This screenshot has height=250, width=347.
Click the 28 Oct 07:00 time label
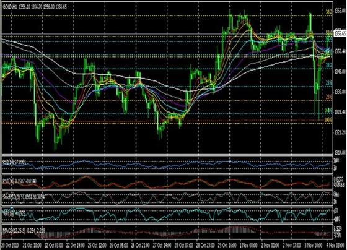pyautogui.click(x=184, y=245)
